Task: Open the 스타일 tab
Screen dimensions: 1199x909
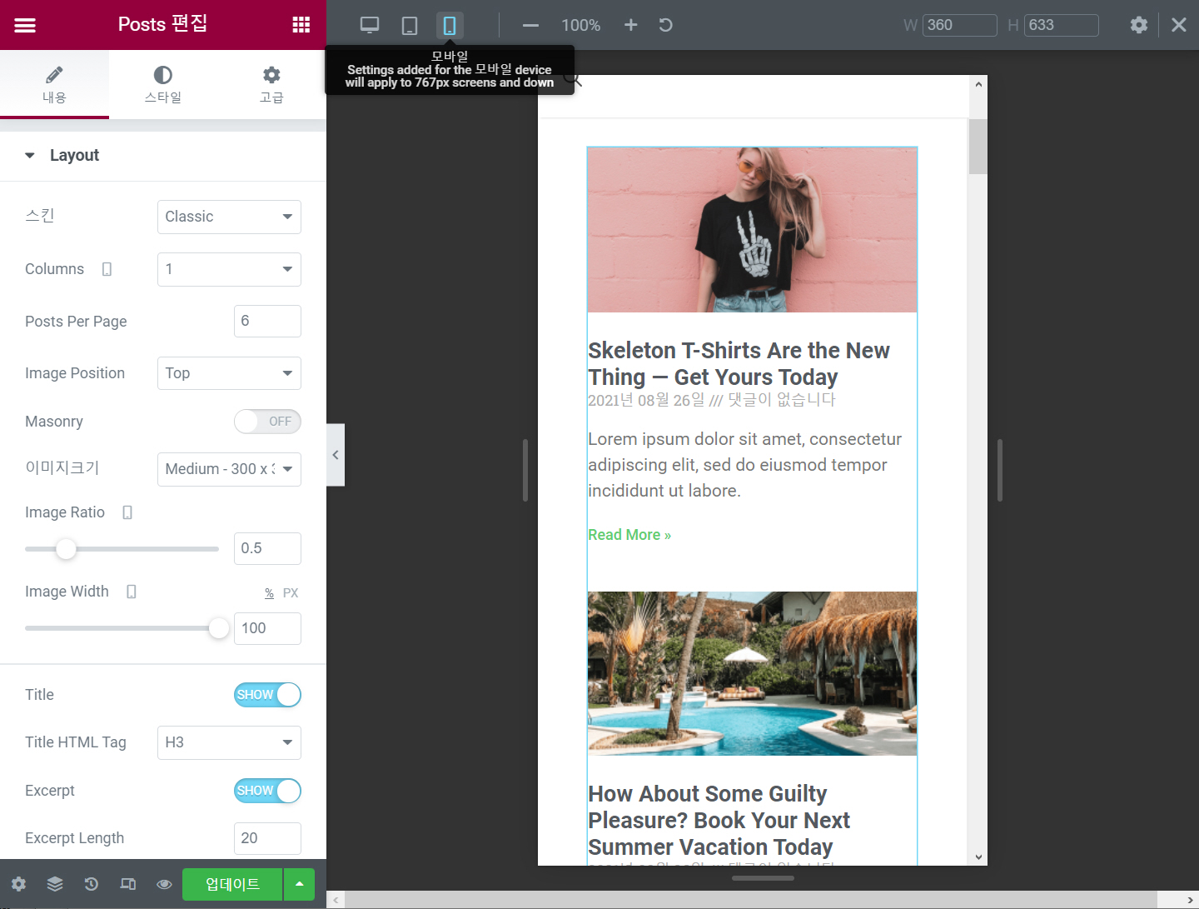Action: point(163,84)
